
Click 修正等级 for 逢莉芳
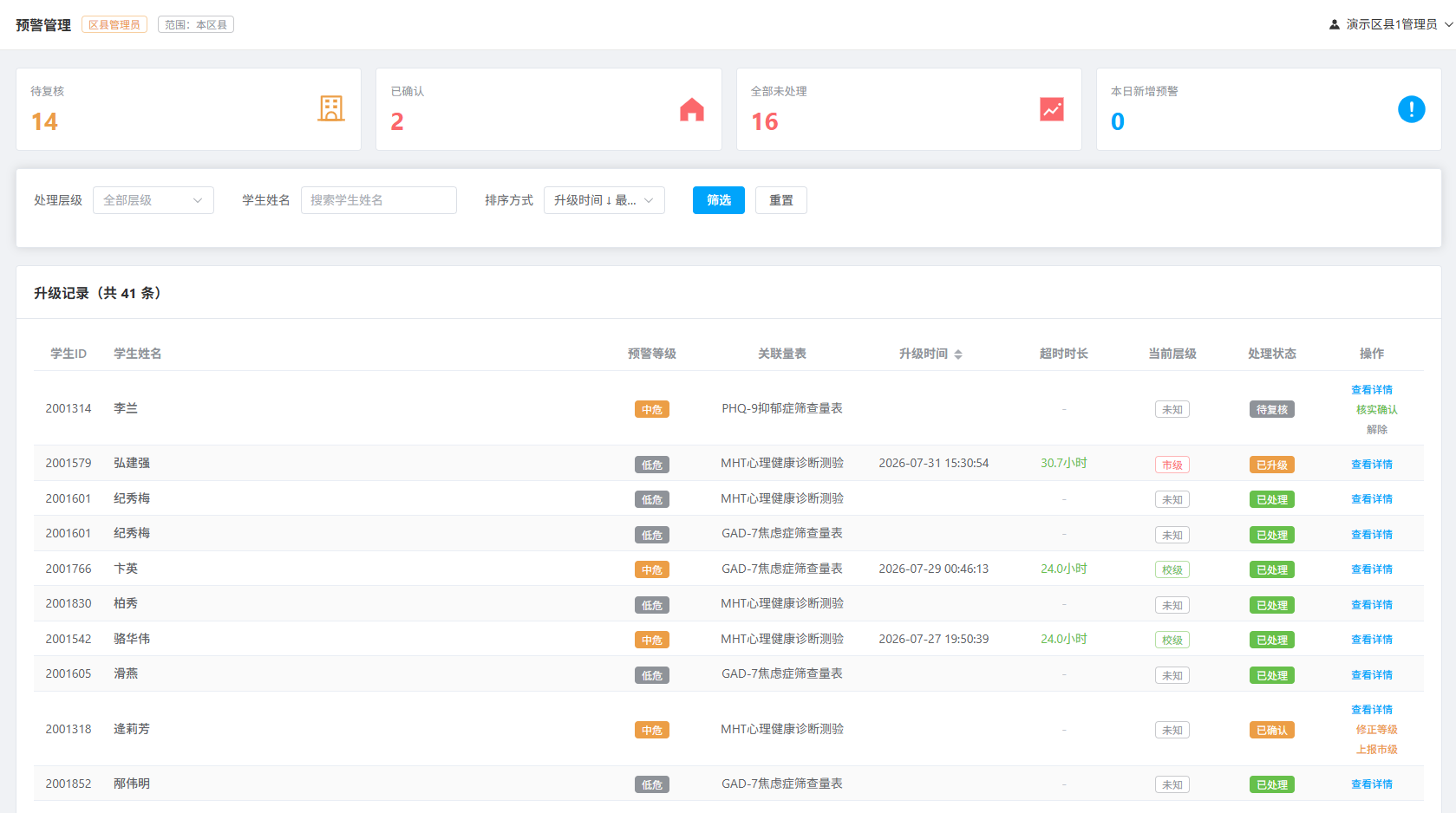(1377, 730)
